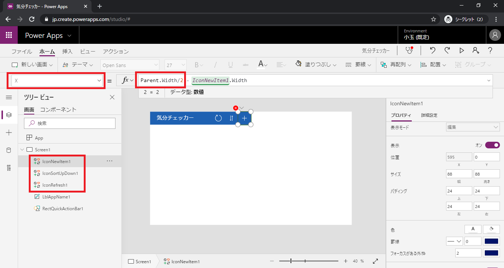Click the Y position field

point(487,157)
